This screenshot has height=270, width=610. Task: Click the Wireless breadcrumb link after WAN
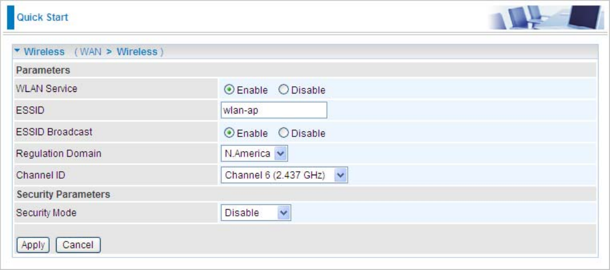pos(137,52)
